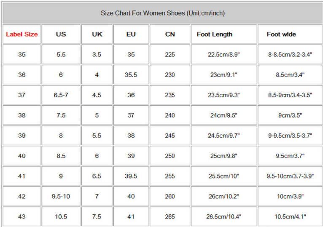Select the "EU" column header
This screenshot has height=227, width=323.
(x=131, y=35)
